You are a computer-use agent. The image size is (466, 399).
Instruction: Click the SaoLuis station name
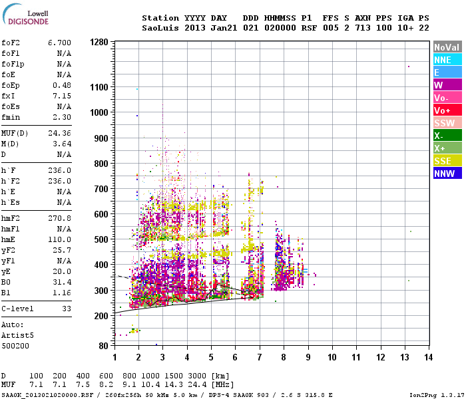point(160,28)
